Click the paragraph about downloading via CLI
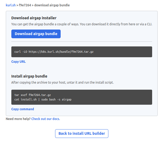The height and width of the screenshot is (144, 164). click(x=82, y=24)
